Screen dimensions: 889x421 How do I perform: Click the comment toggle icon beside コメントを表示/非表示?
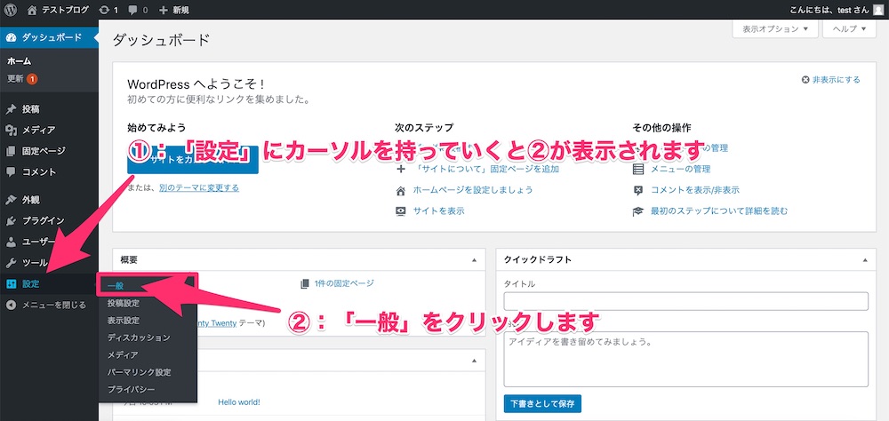pos(638,190)
